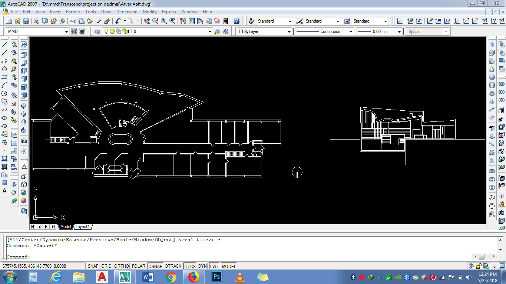Click the Pan Realtime hand icon
Image resolution: width=506 pixels, height=284 pixels.
coord(147,21)
